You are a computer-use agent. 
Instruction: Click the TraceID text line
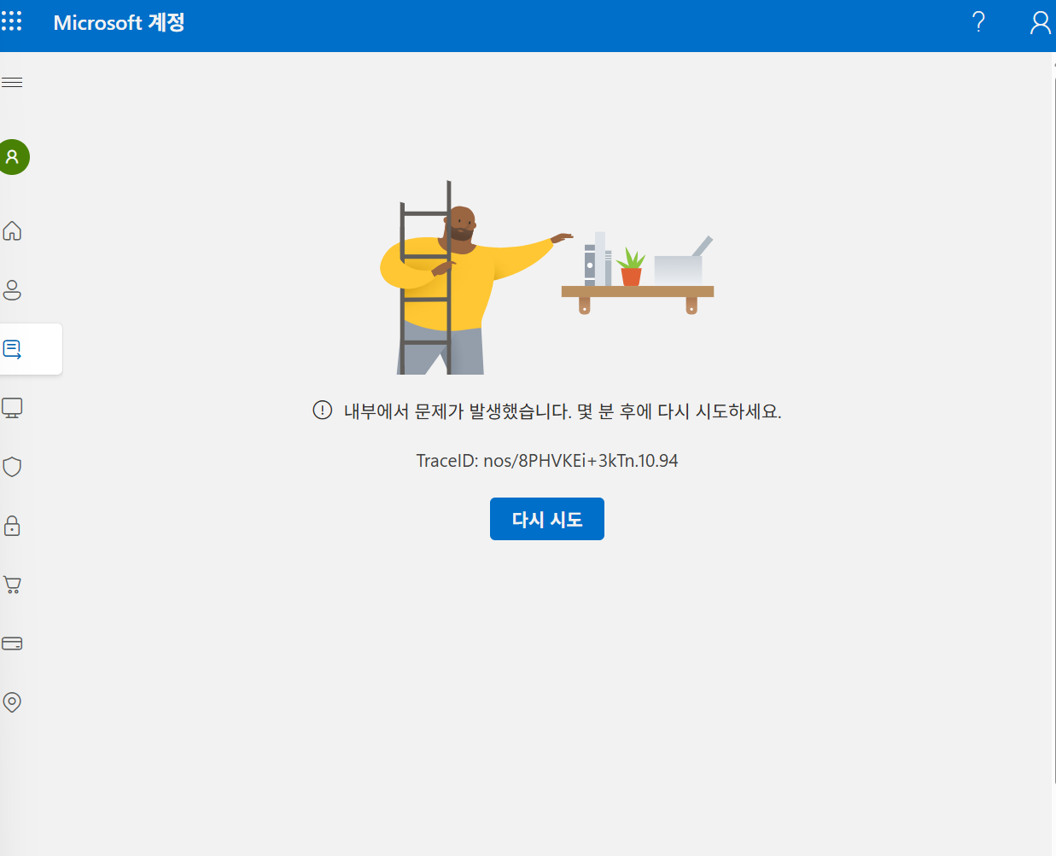click(x=547, y=461)
